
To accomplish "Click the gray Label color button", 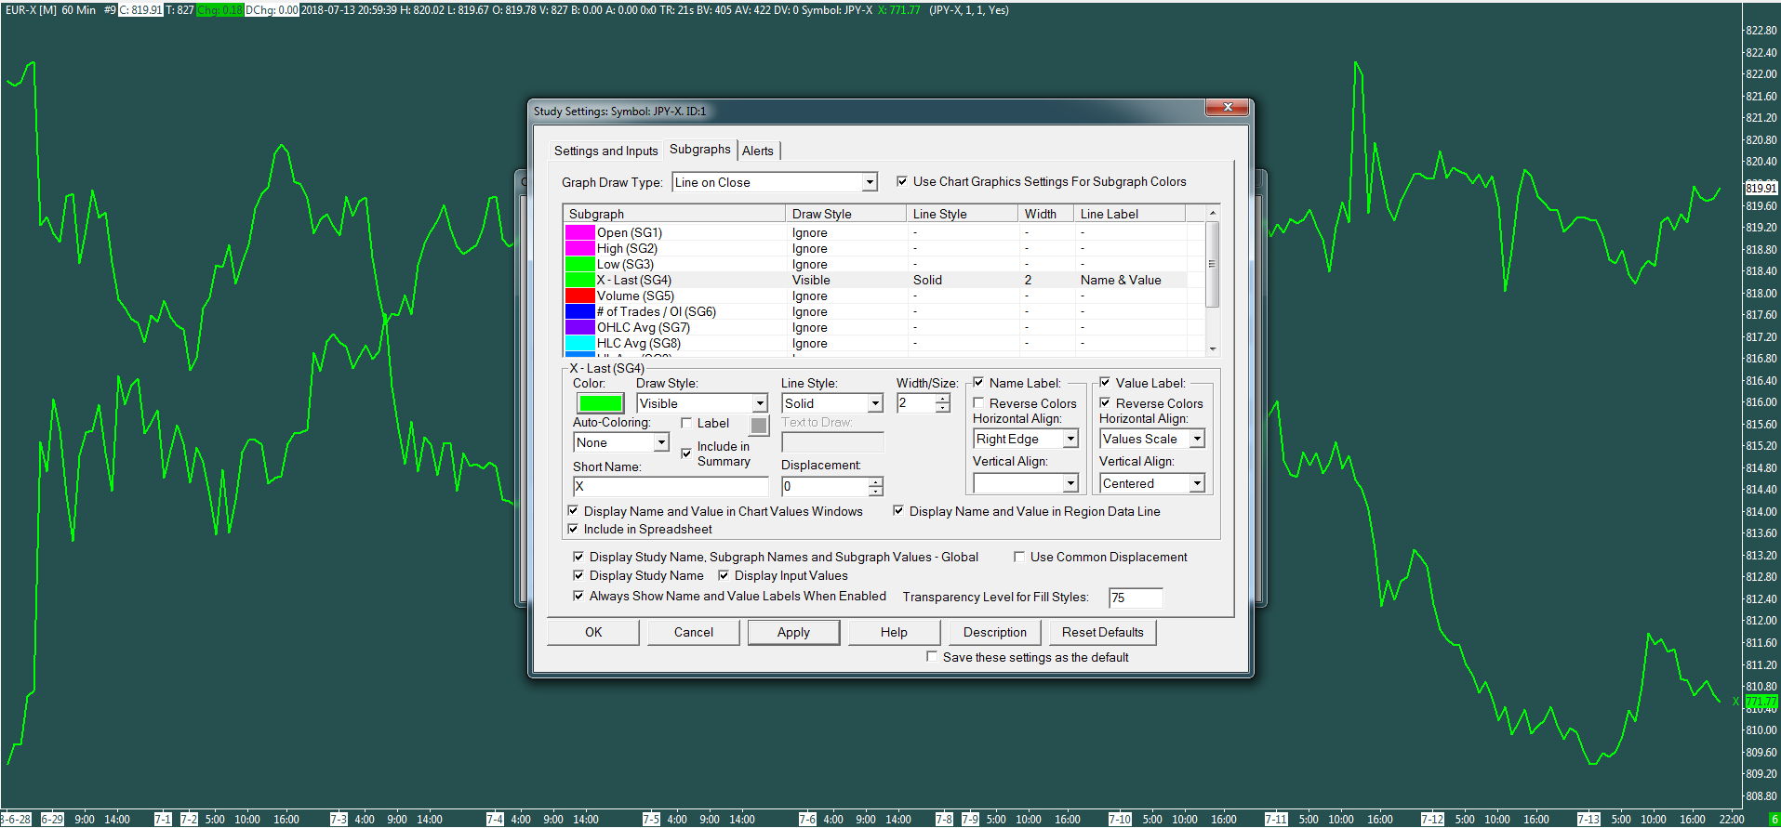I will coord(760,426).
